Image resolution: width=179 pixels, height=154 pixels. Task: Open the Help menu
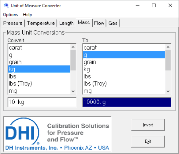pos(27,15)
